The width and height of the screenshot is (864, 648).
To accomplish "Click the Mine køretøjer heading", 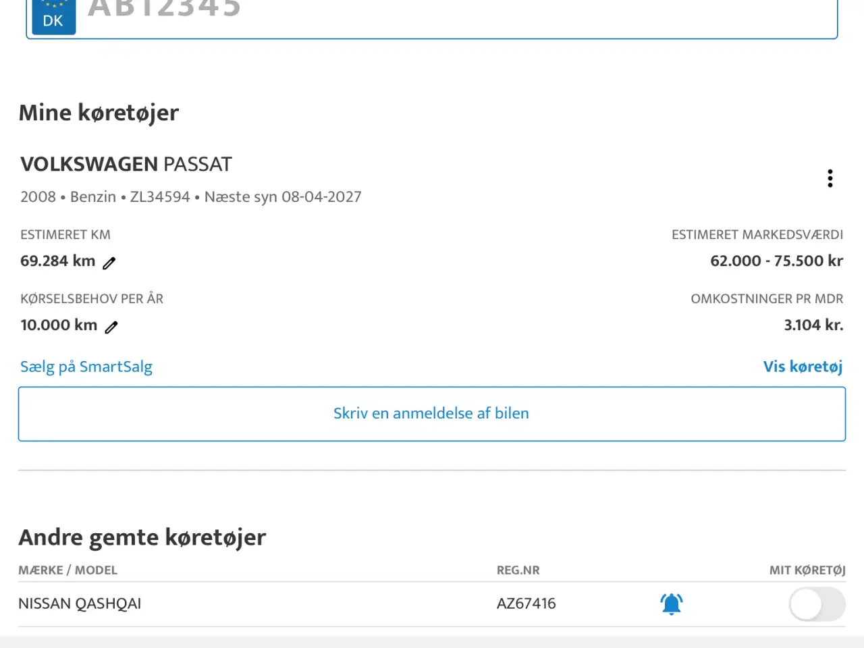I will tap(99, 113).
